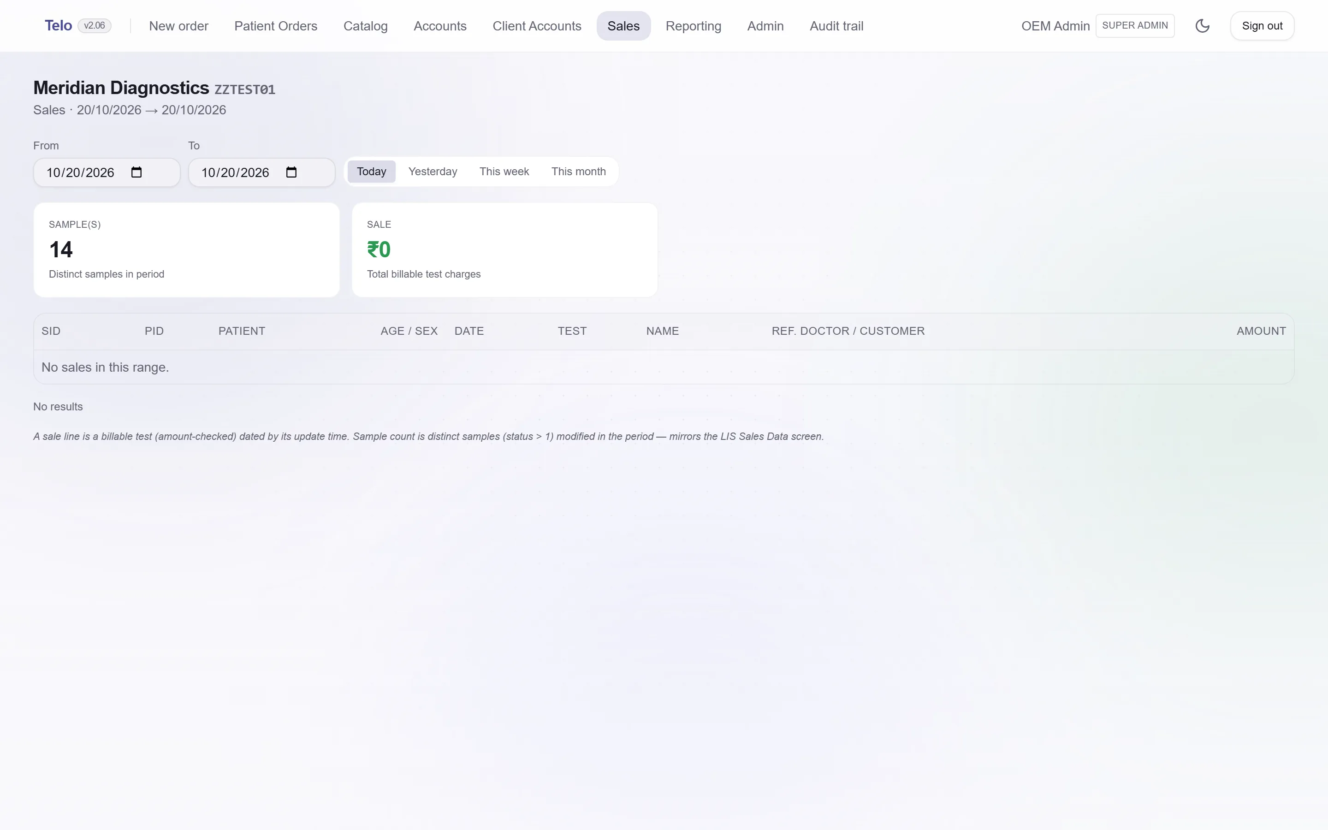Image resolution: width=1328 pixels, height=830 pixels.
Task: Click the SUPER ADMIN role badge
Action: (x=1134, y=26)
